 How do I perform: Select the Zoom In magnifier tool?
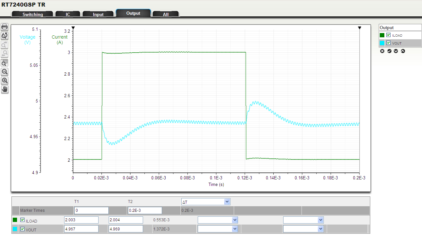[x=5, y=80]
